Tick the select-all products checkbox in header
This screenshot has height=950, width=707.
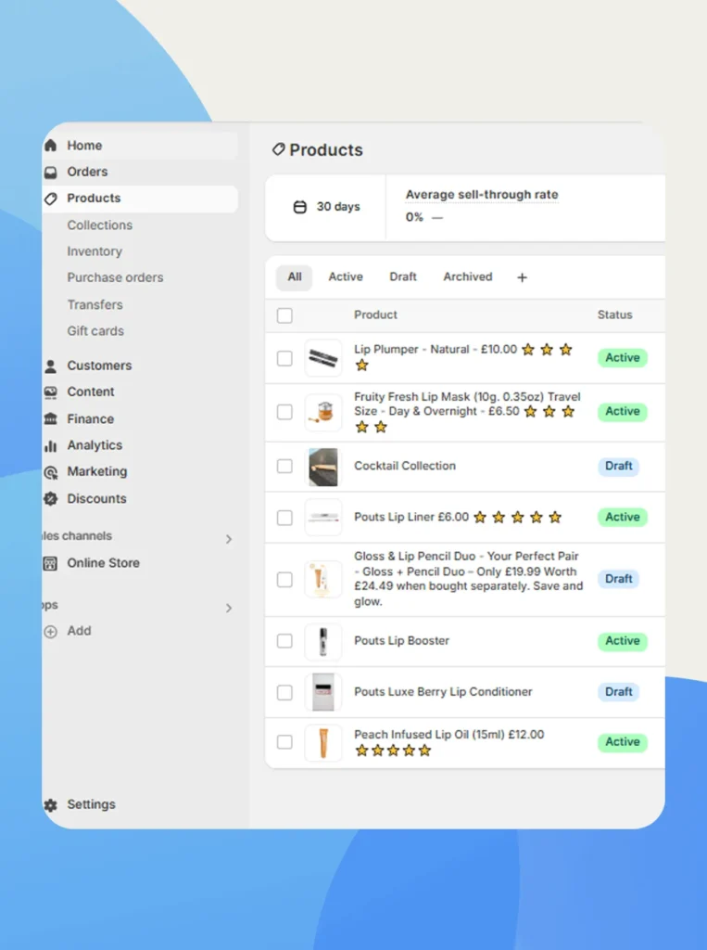coord(284,315)
